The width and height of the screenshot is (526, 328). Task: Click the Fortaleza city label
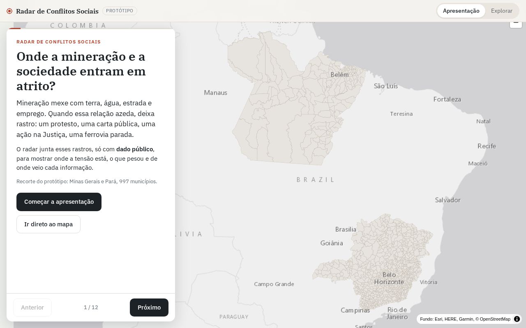coord(447,99)
